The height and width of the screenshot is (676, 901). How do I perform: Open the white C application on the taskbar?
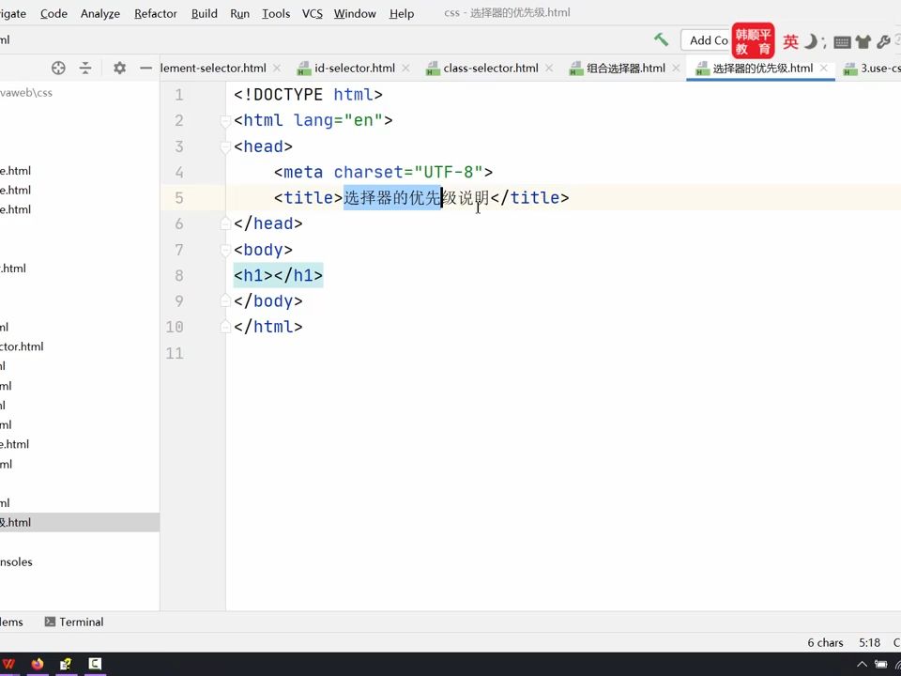pyautogui.click(x=95, y=664)
